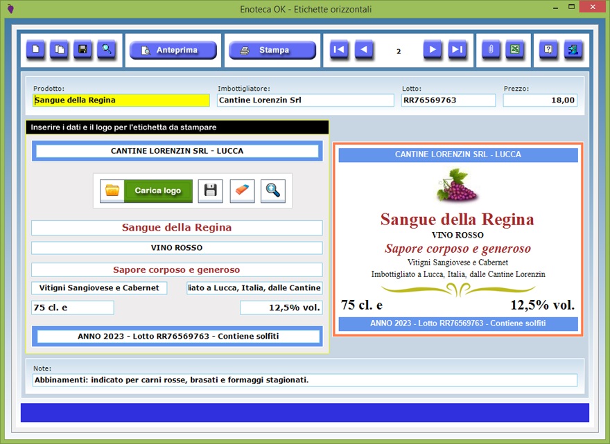This screenshot has height=444, width=610.
Task: Edit header field CANTINE LORENZIN SRL - LUCCA
Action: (x=177, y=151)
